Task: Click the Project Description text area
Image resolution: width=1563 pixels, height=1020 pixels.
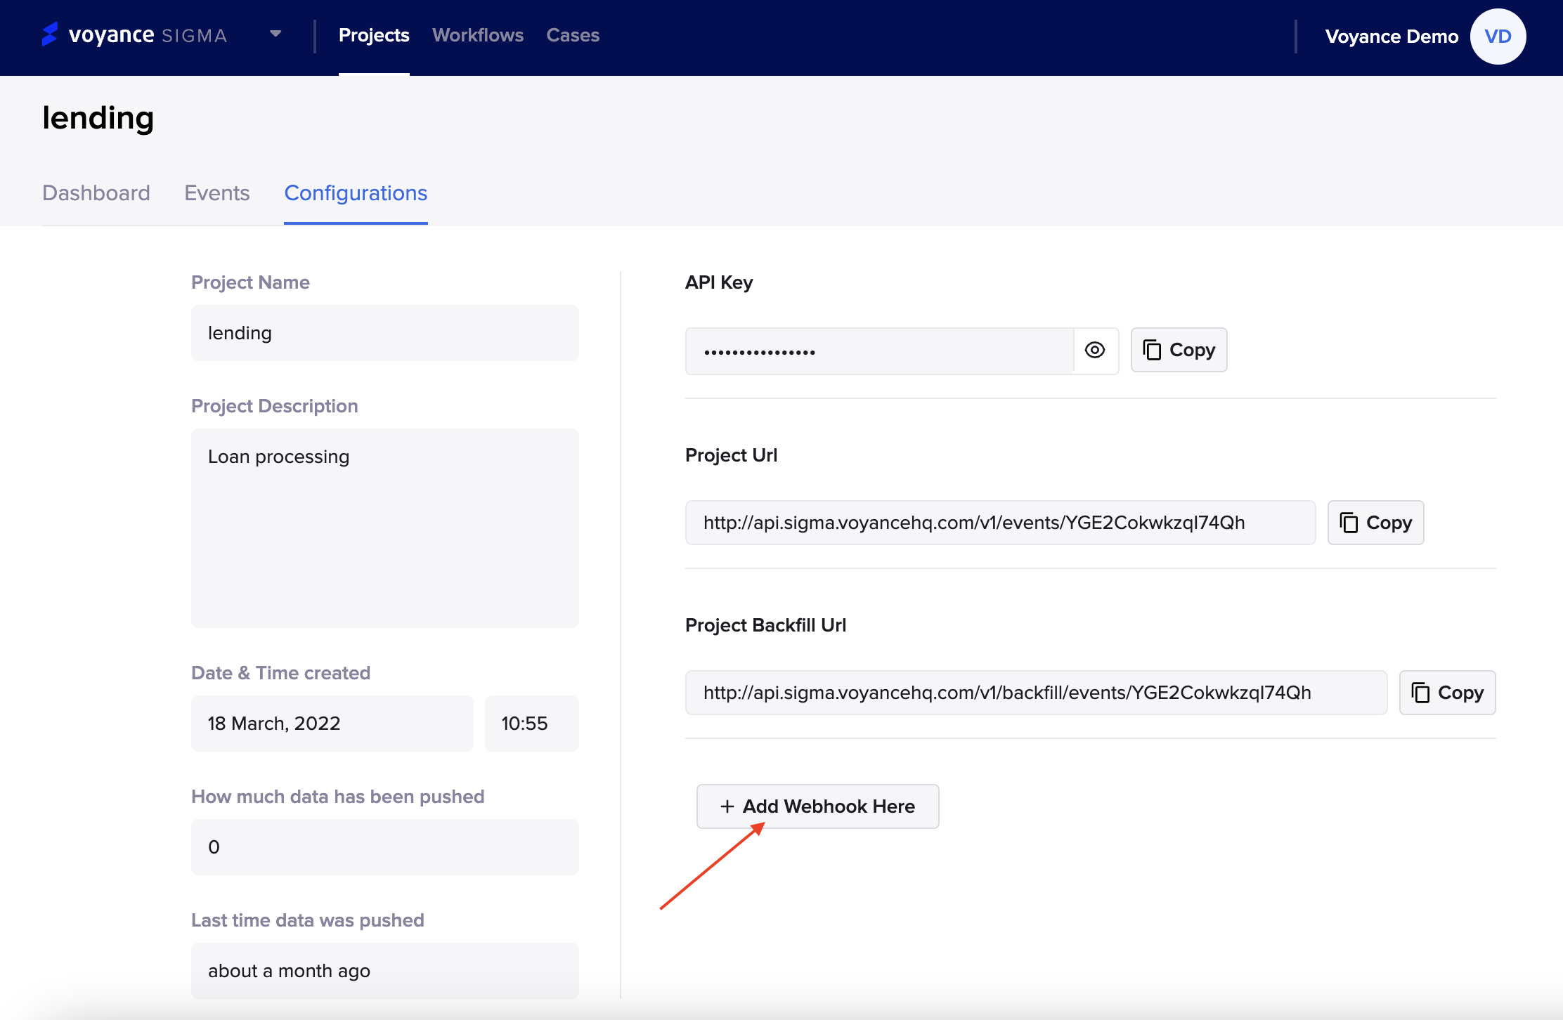Action: coord(385,528)
